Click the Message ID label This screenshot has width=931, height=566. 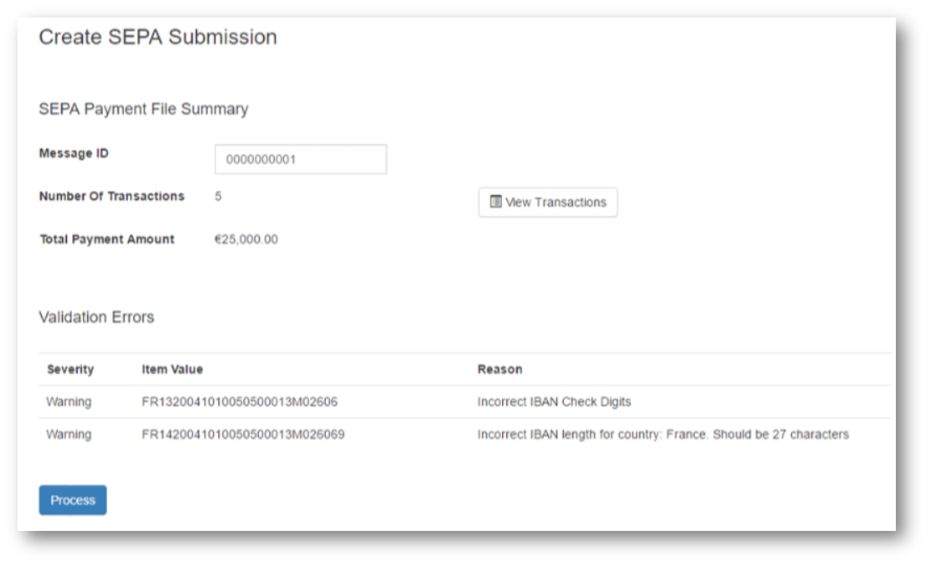coord(74,153)
